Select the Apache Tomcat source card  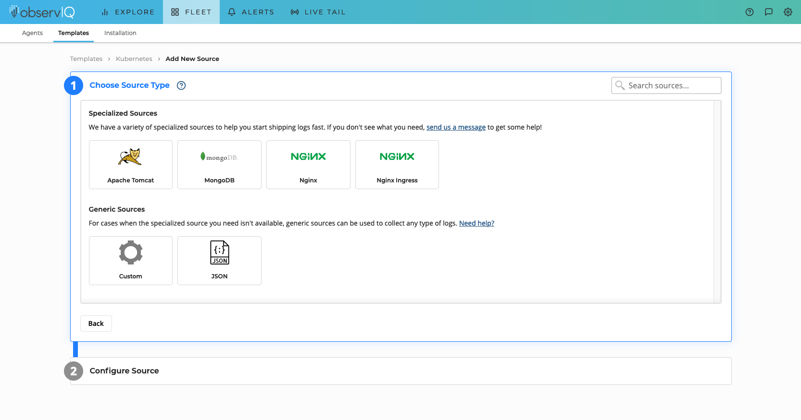[x=131, y=165]
